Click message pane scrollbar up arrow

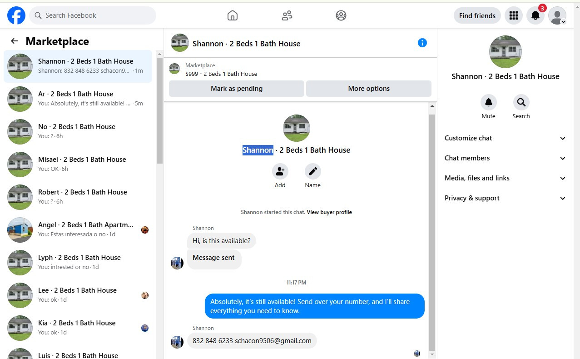pyautogui.click(x=432, y=106)
